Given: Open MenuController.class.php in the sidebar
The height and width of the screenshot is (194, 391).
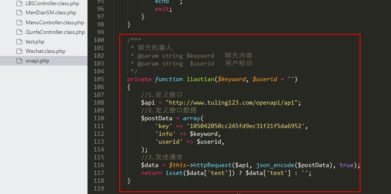Looking at the screenshot, I should (x=55, y=23).
